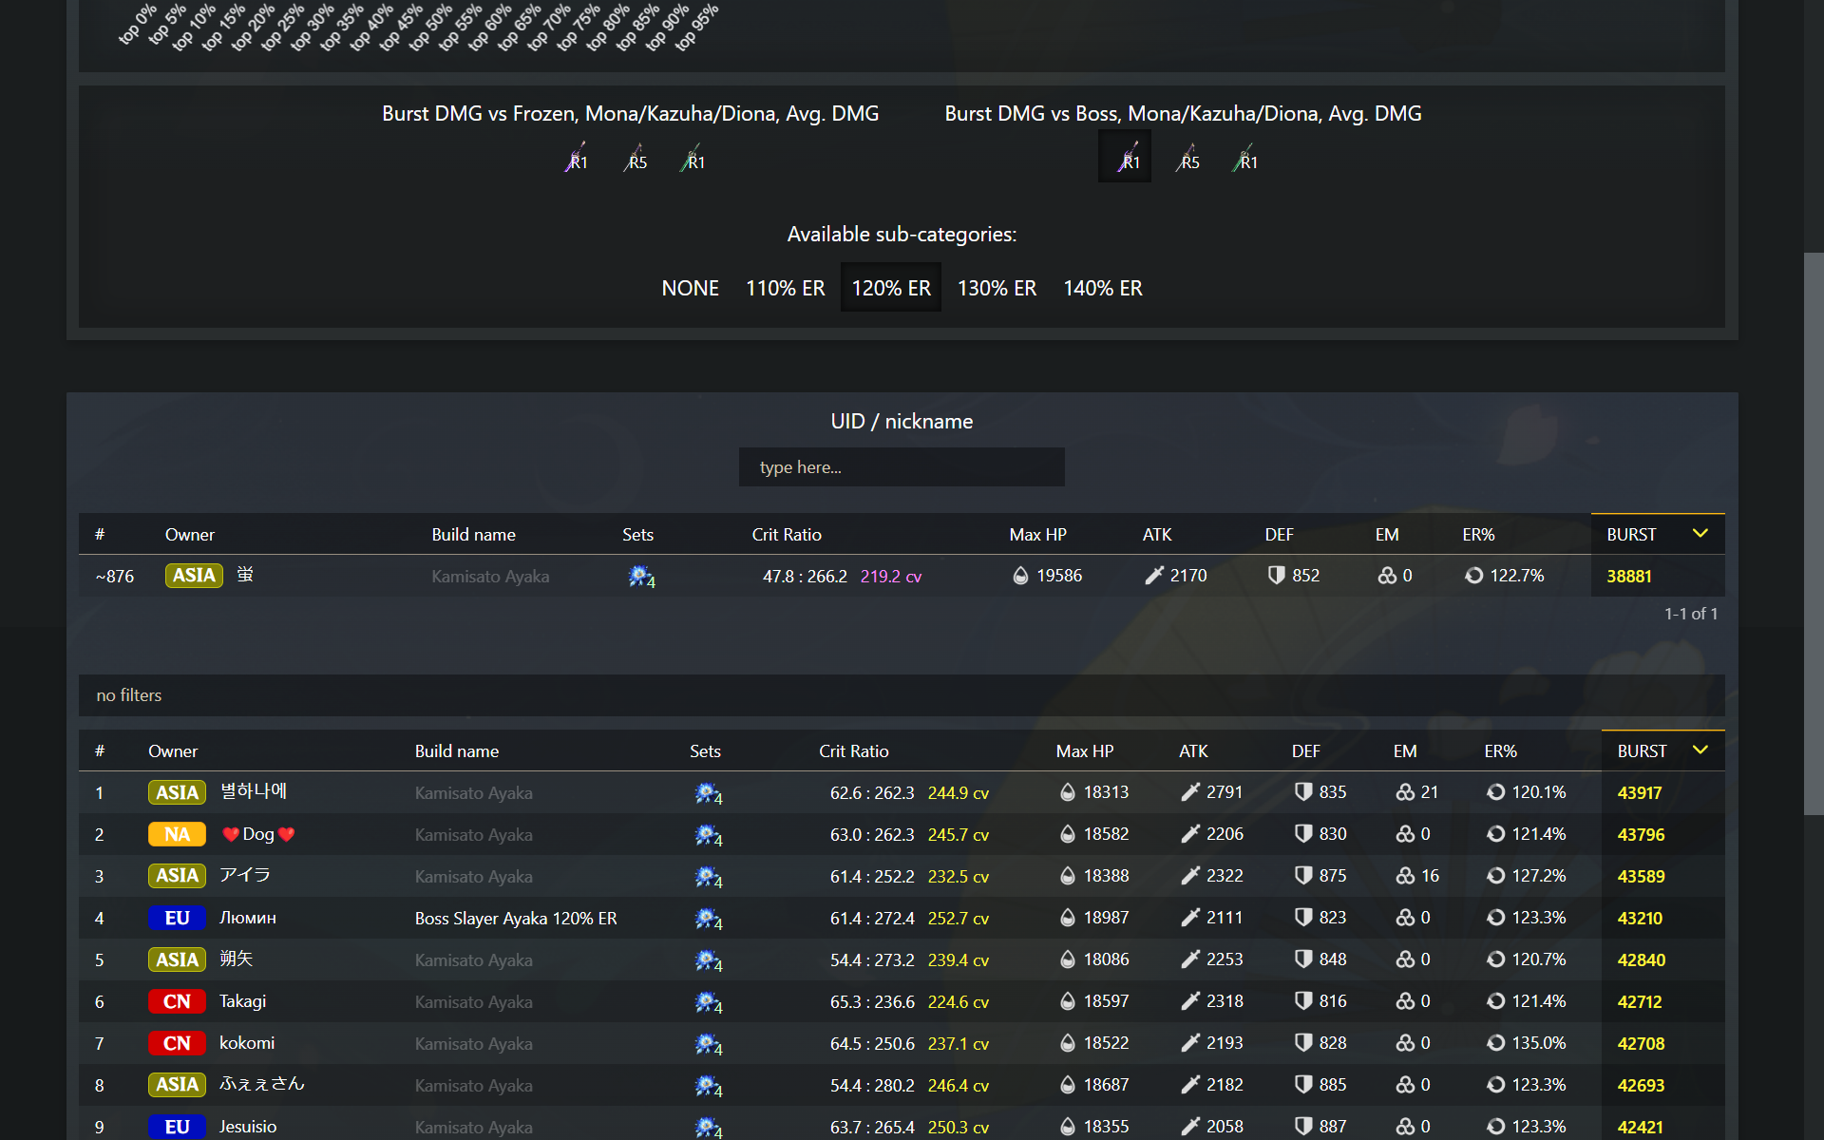
Task: Choose NONE sub-category
Action: click(x=691, y=288)
